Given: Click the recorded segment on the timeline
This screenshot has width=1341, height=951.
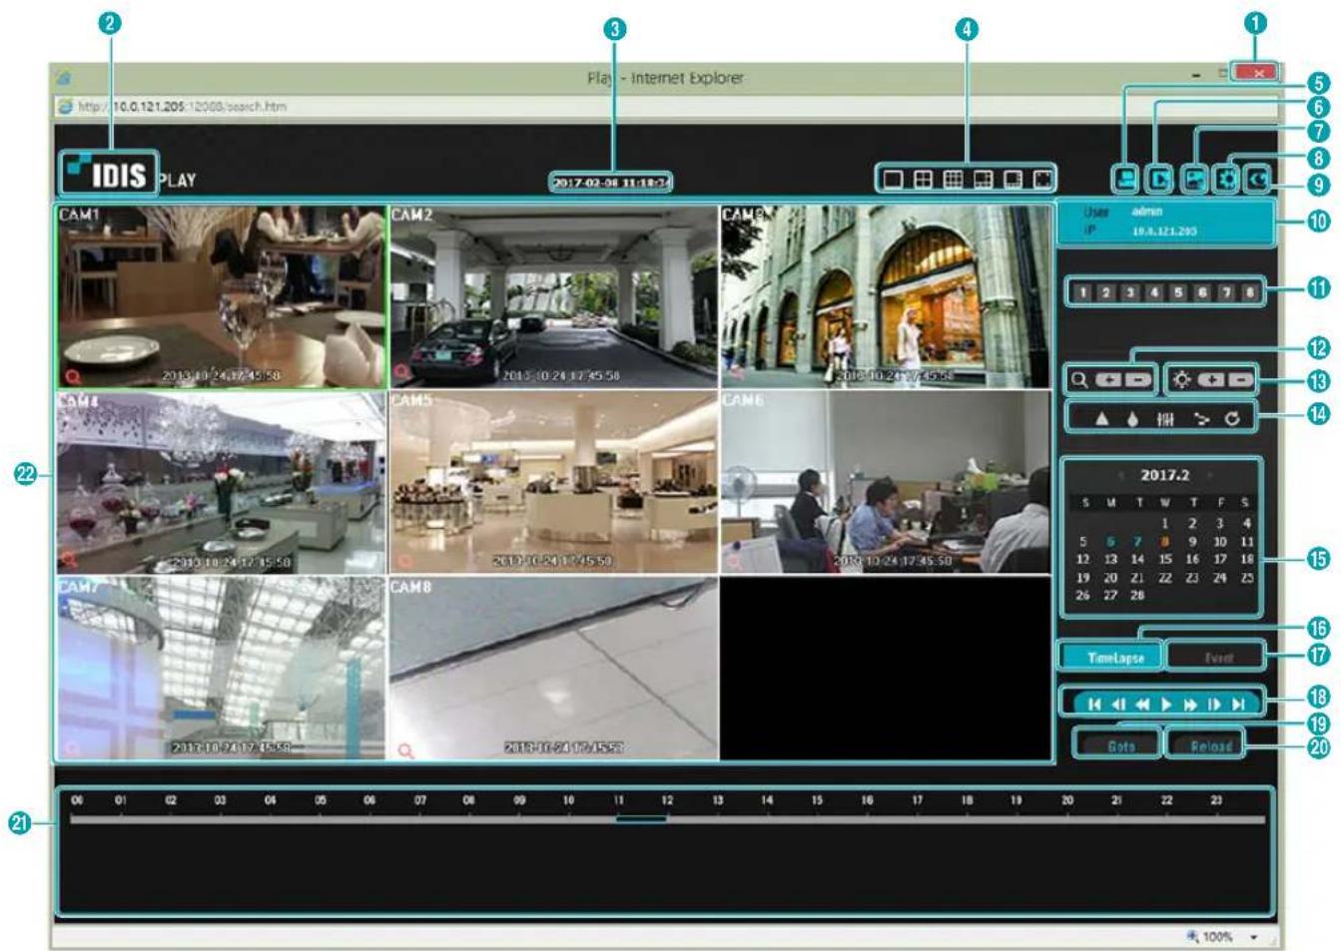Looking at the screenshot, I should pyautogui.click(x=641, y=819).
